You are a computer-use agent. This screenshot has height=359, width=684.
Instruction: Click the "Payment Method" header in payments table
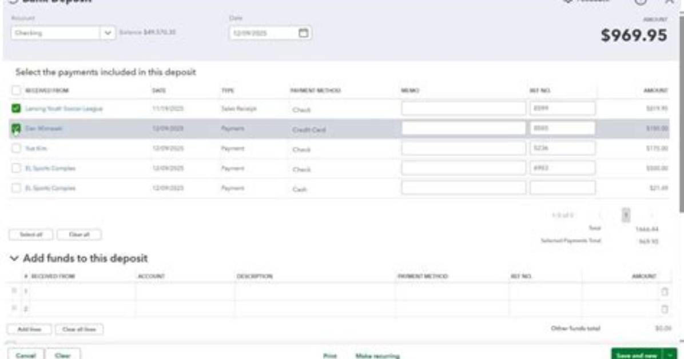pos(315,90)
